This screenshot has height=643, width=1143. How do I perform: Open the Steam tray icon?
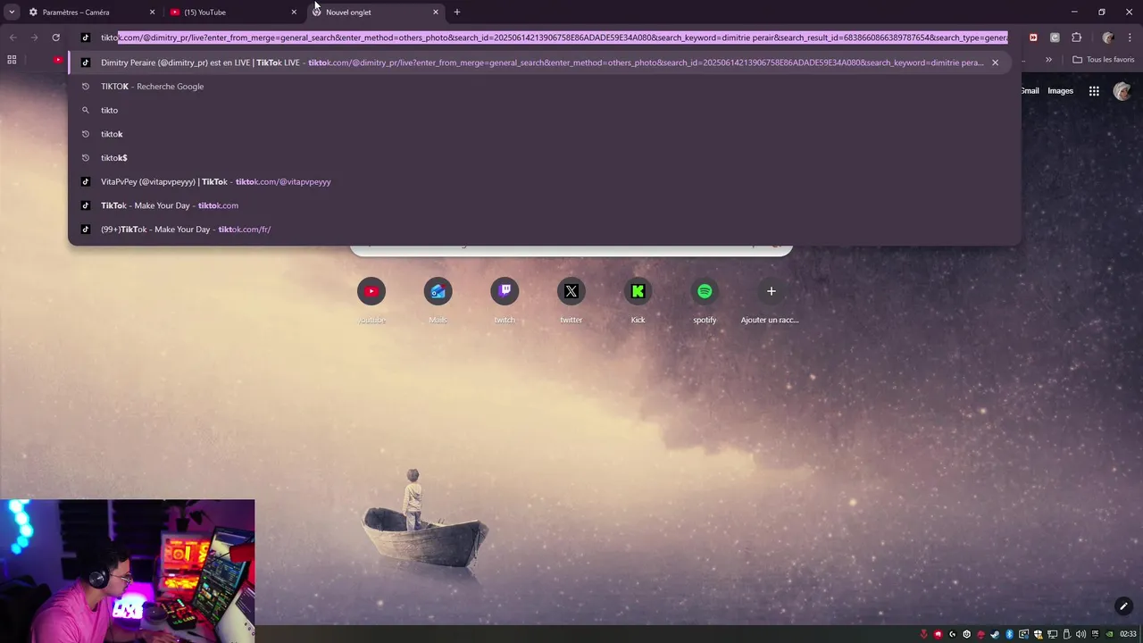pos(995,634)
